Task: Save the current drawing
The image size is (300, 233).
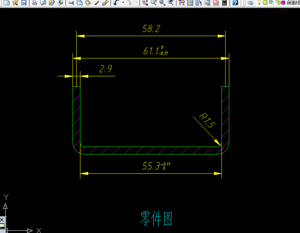Action: pos(24,3)
